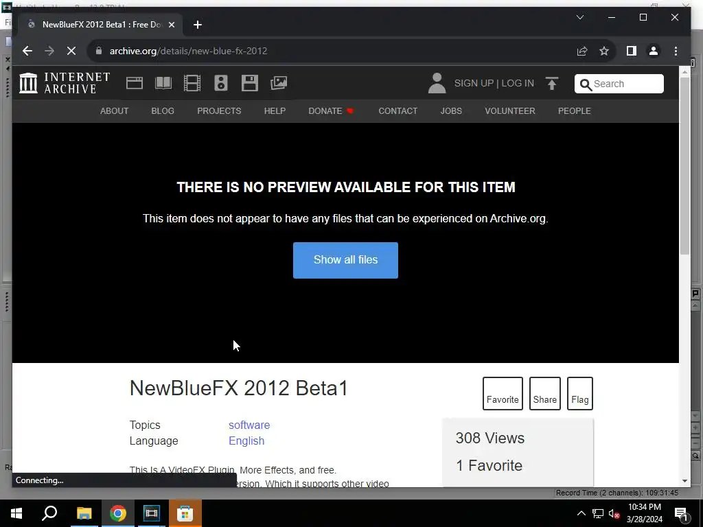Open the Software floppy disk icon
The width and height of the screenshot is (703, 527).
point(250,83)
